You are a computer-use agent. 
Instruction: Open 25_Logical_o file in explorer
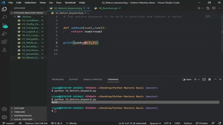tap(29, 32)
